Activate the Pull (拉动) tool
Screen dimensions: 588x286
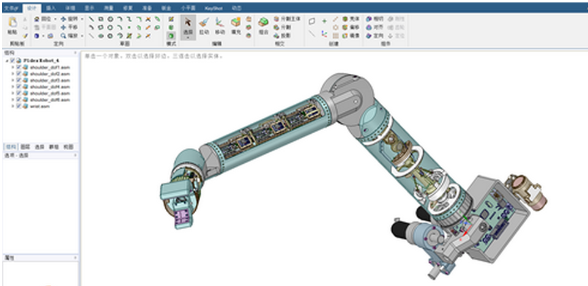click(204, 24)
